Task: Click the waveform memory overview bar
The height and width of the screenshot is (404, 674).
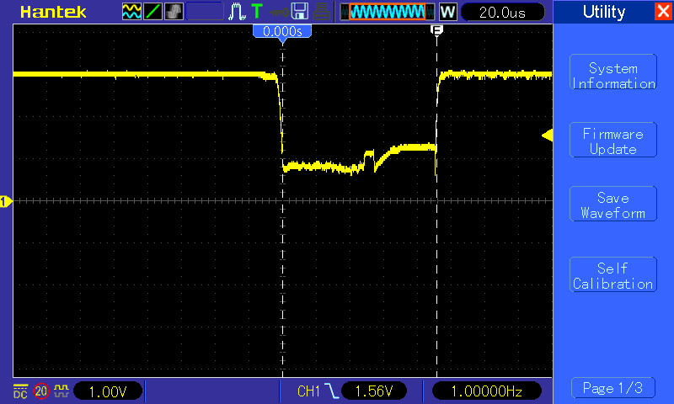Action: 388,12
